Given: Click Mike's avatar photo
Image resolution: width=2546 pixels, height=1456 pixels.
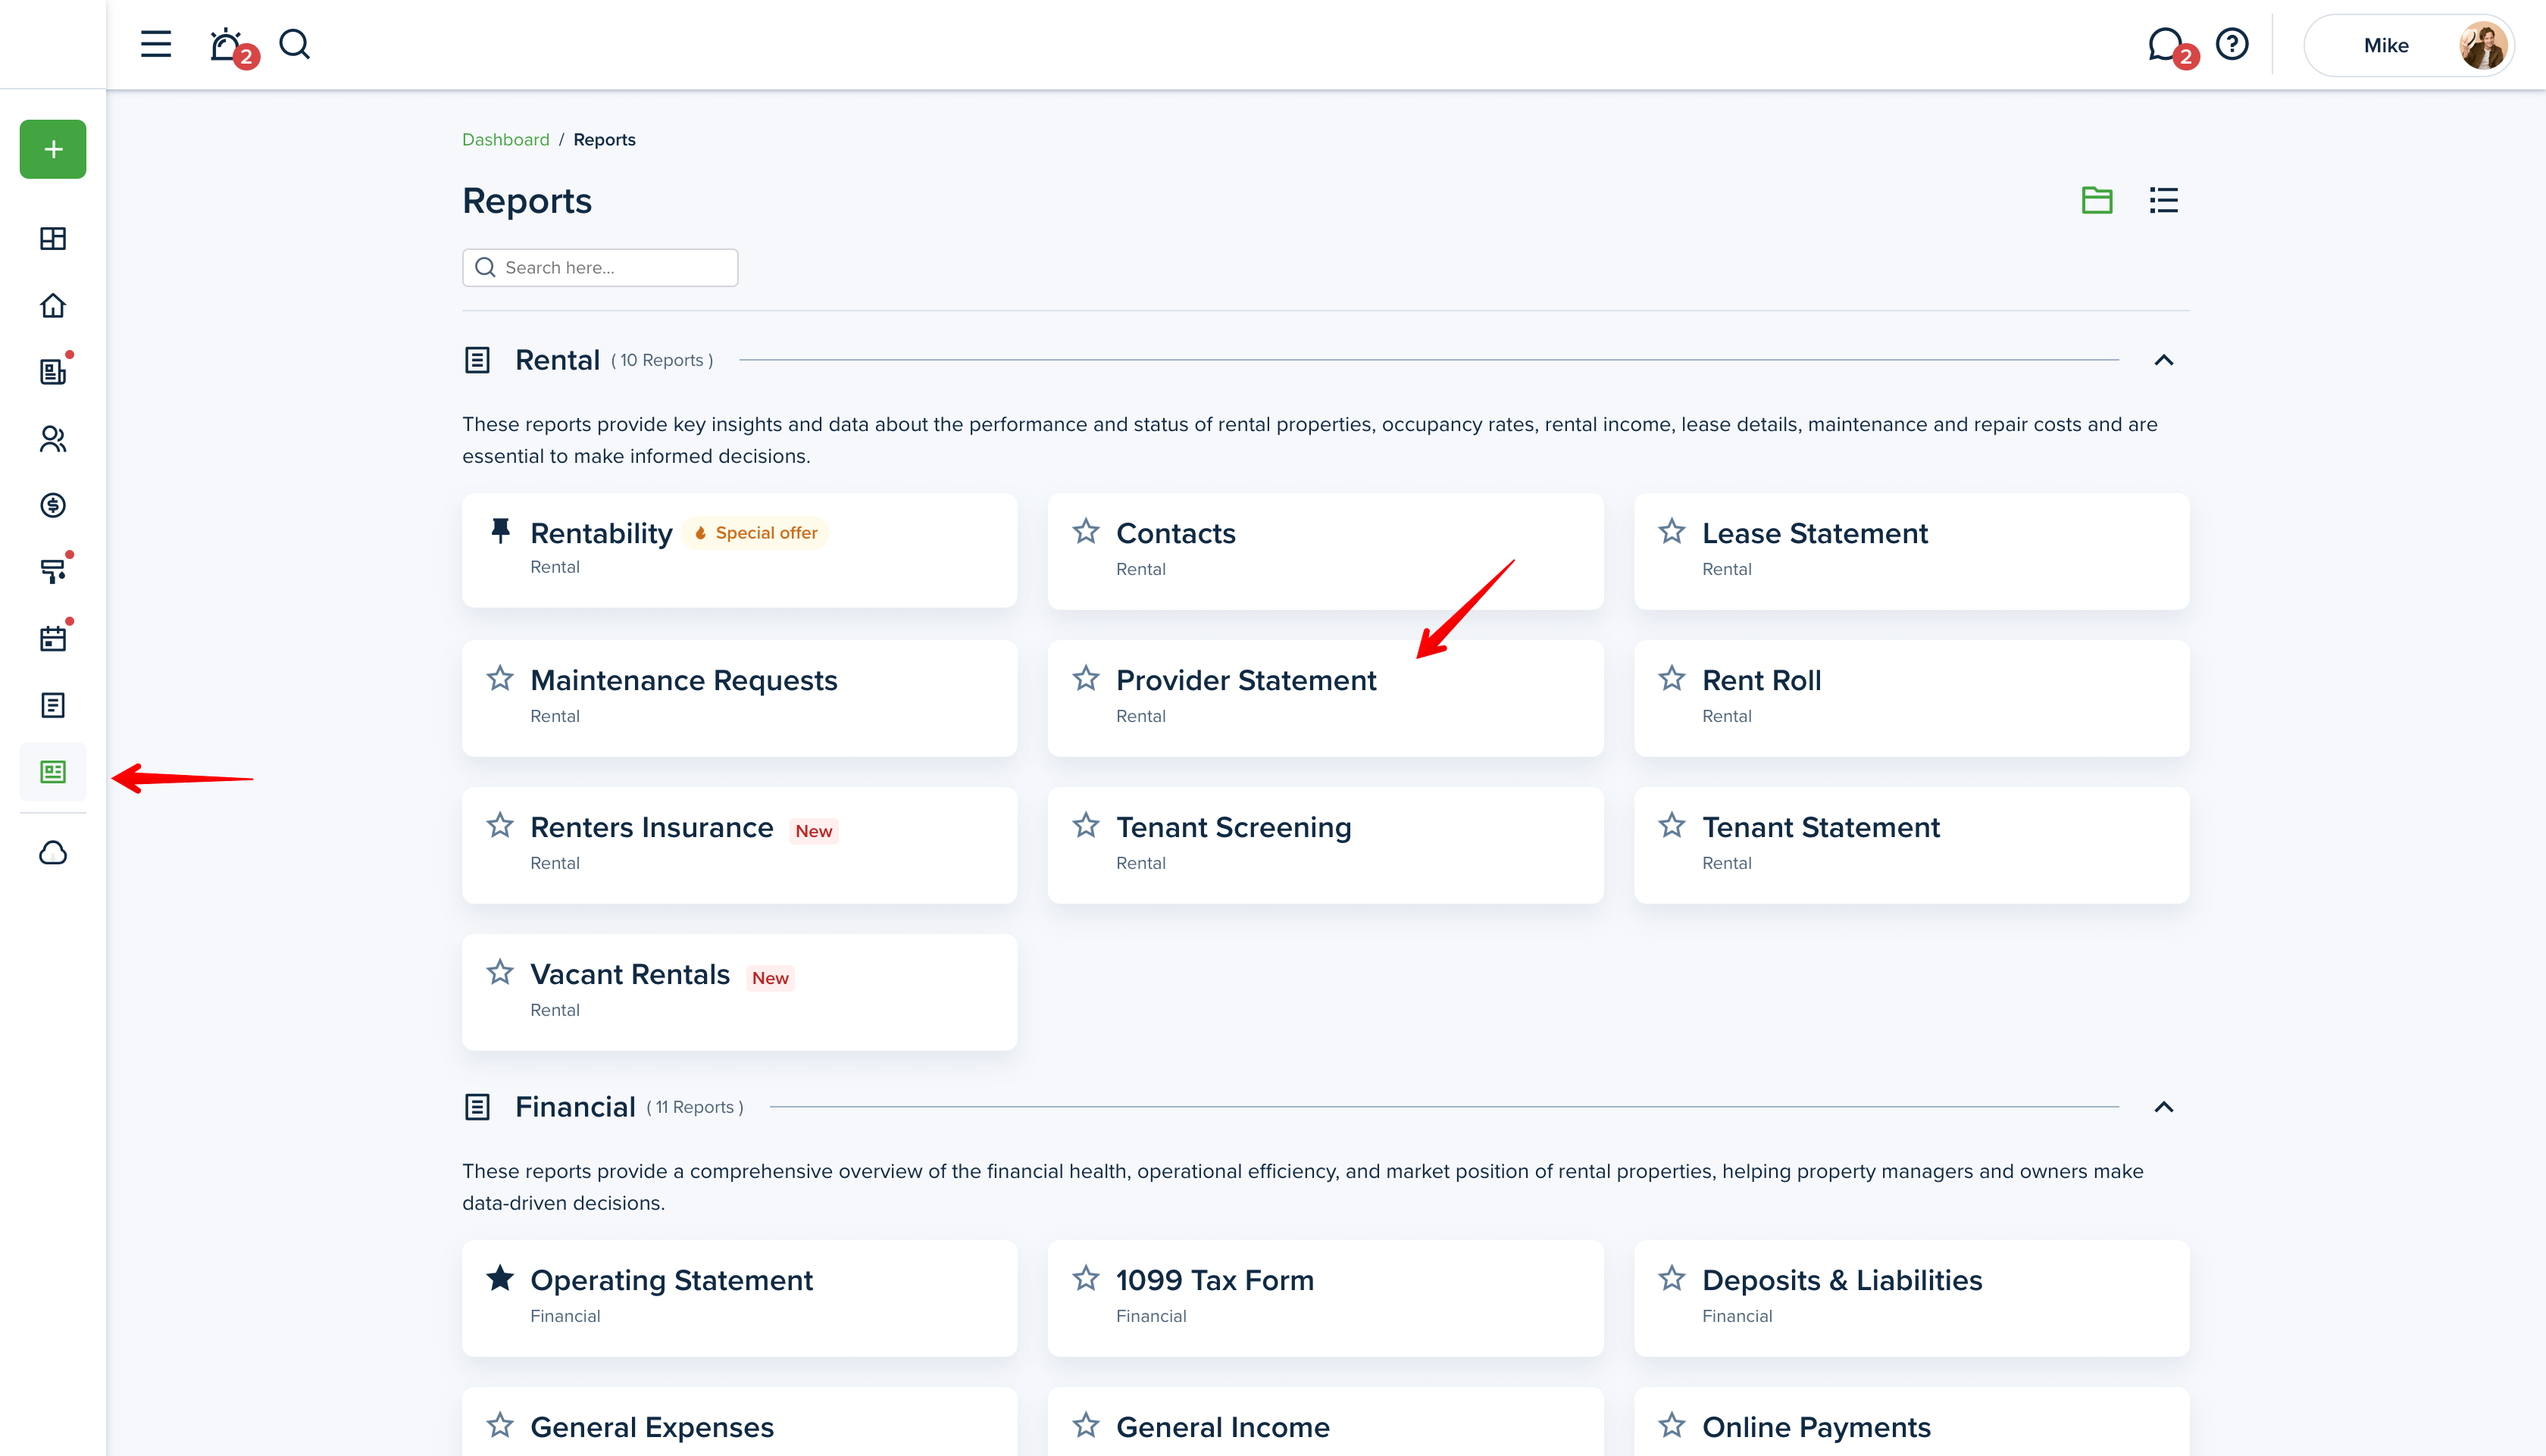Looking at the screenshot, I should 2482,45.
